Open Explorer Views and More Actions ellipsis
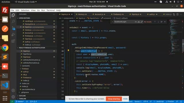Viewport: 184px width, 103px height. [54, 14]
